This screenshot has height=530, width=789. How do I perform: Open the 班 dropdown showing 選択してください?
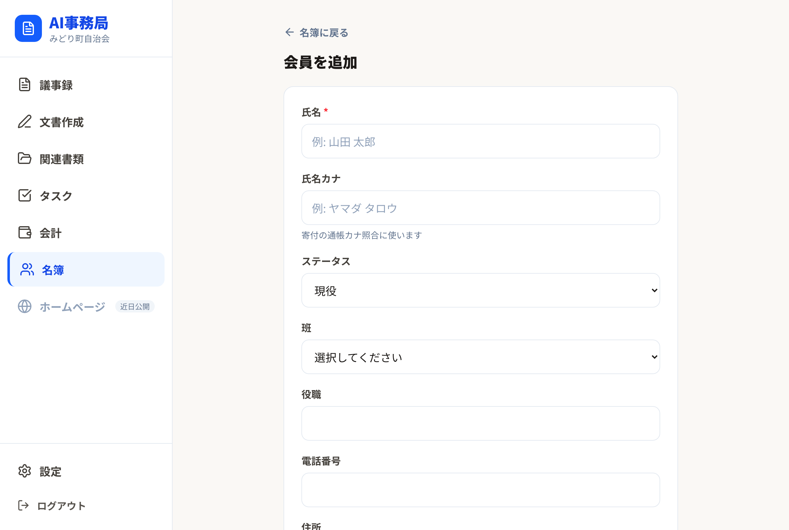(480, 357)
